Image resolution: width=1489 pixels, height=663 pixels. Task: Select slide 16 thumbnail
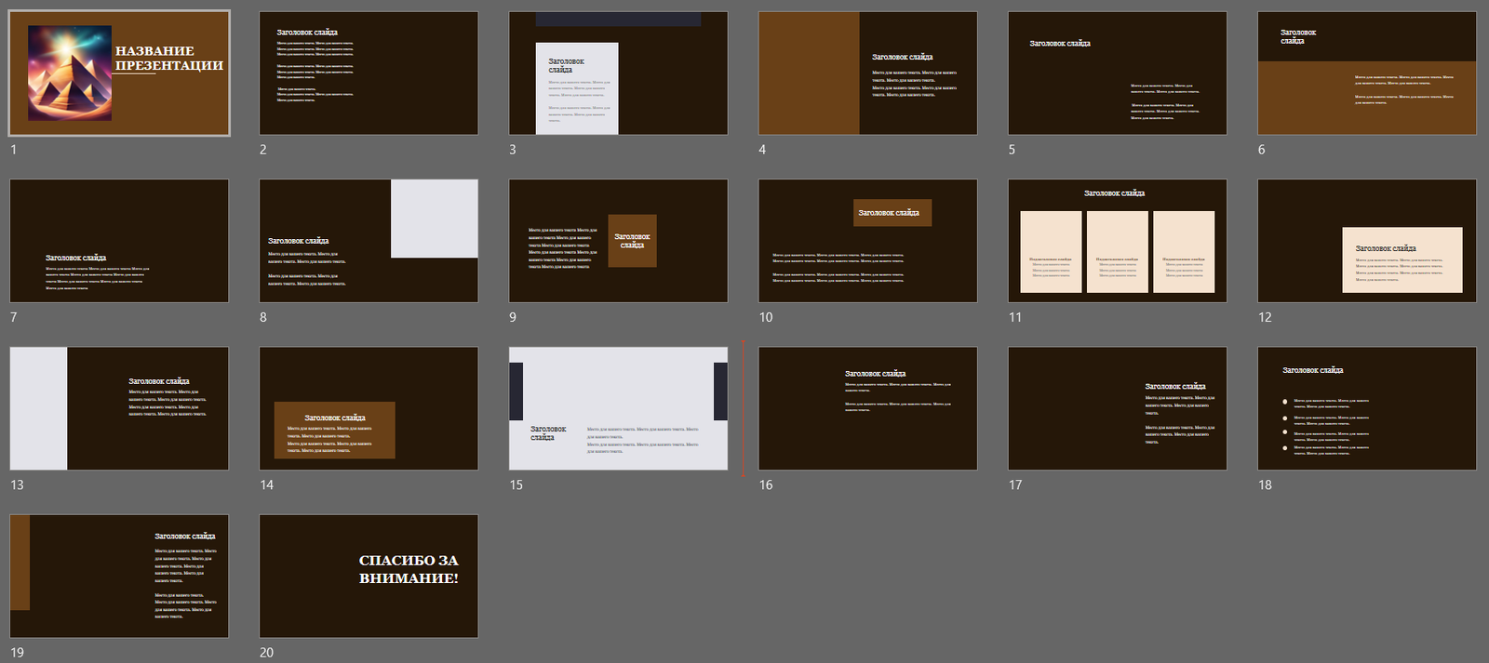[x=867, y=408]
